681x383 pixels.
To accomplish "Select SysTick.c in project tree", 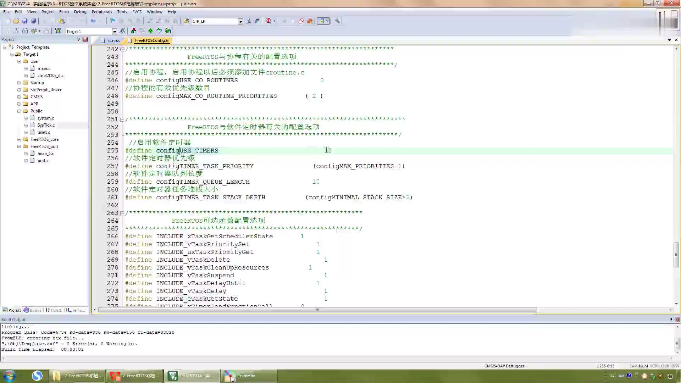I will point(46,125).
